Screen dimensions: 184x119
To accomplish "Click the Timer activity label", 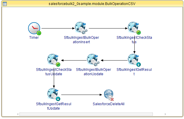I will coord(34,38).
